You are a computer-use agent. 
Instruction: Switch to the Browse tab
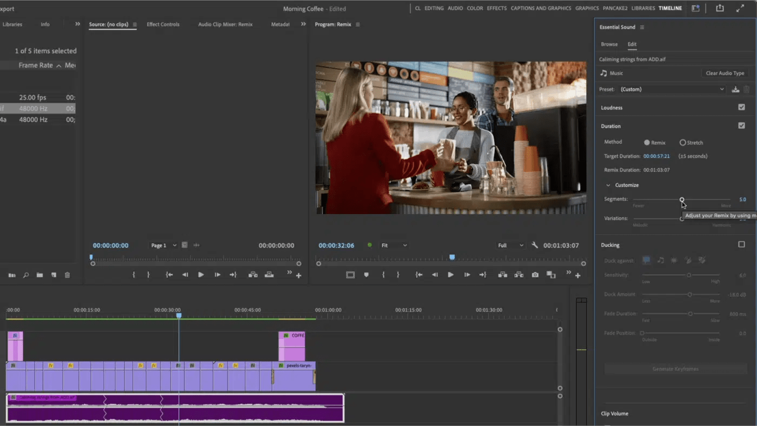[609, 44]
